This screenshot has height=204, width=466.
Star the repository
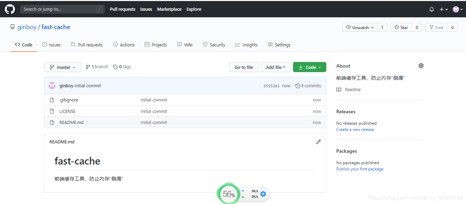[x=401, y=27]
